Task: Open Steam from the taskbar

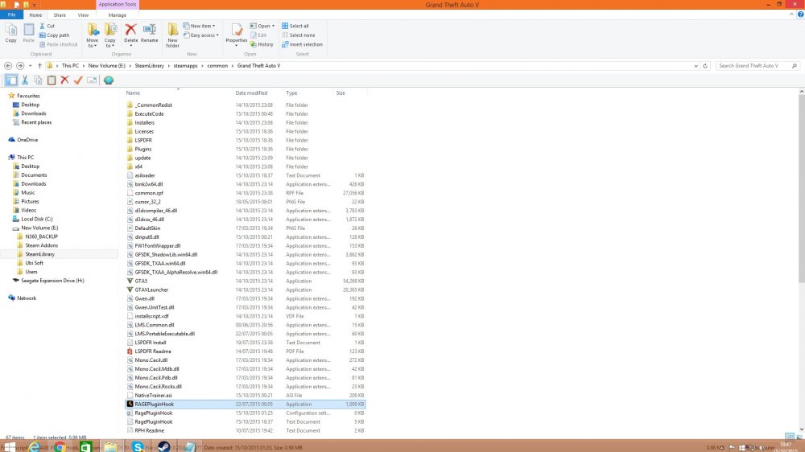Action: pos(163,447)
